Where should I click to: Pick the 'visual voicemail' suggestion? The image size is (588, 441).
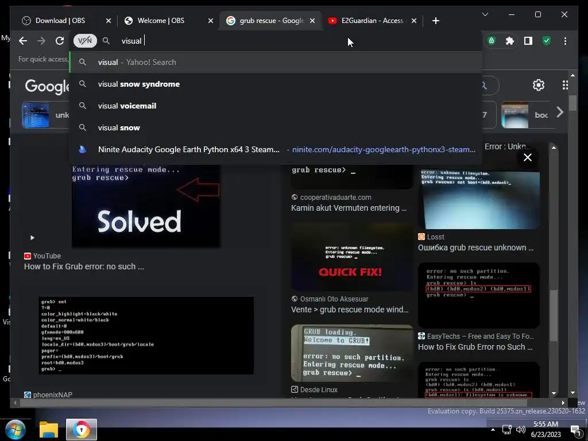tap(276, 106)
